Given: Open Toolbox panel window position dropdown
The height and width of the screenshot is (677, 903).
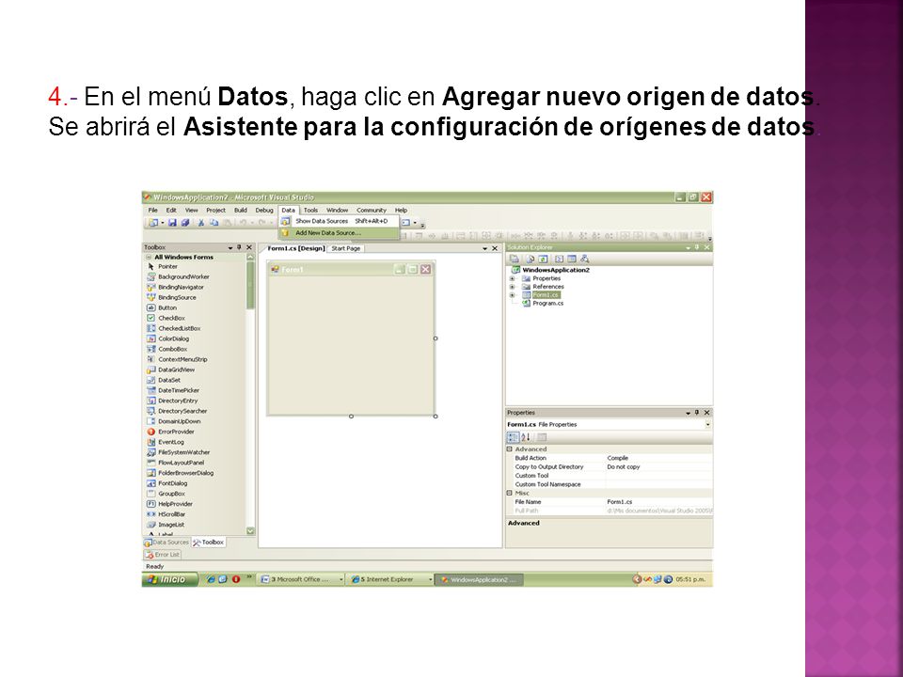Looking at the screenshot, I should click(230, 247).
